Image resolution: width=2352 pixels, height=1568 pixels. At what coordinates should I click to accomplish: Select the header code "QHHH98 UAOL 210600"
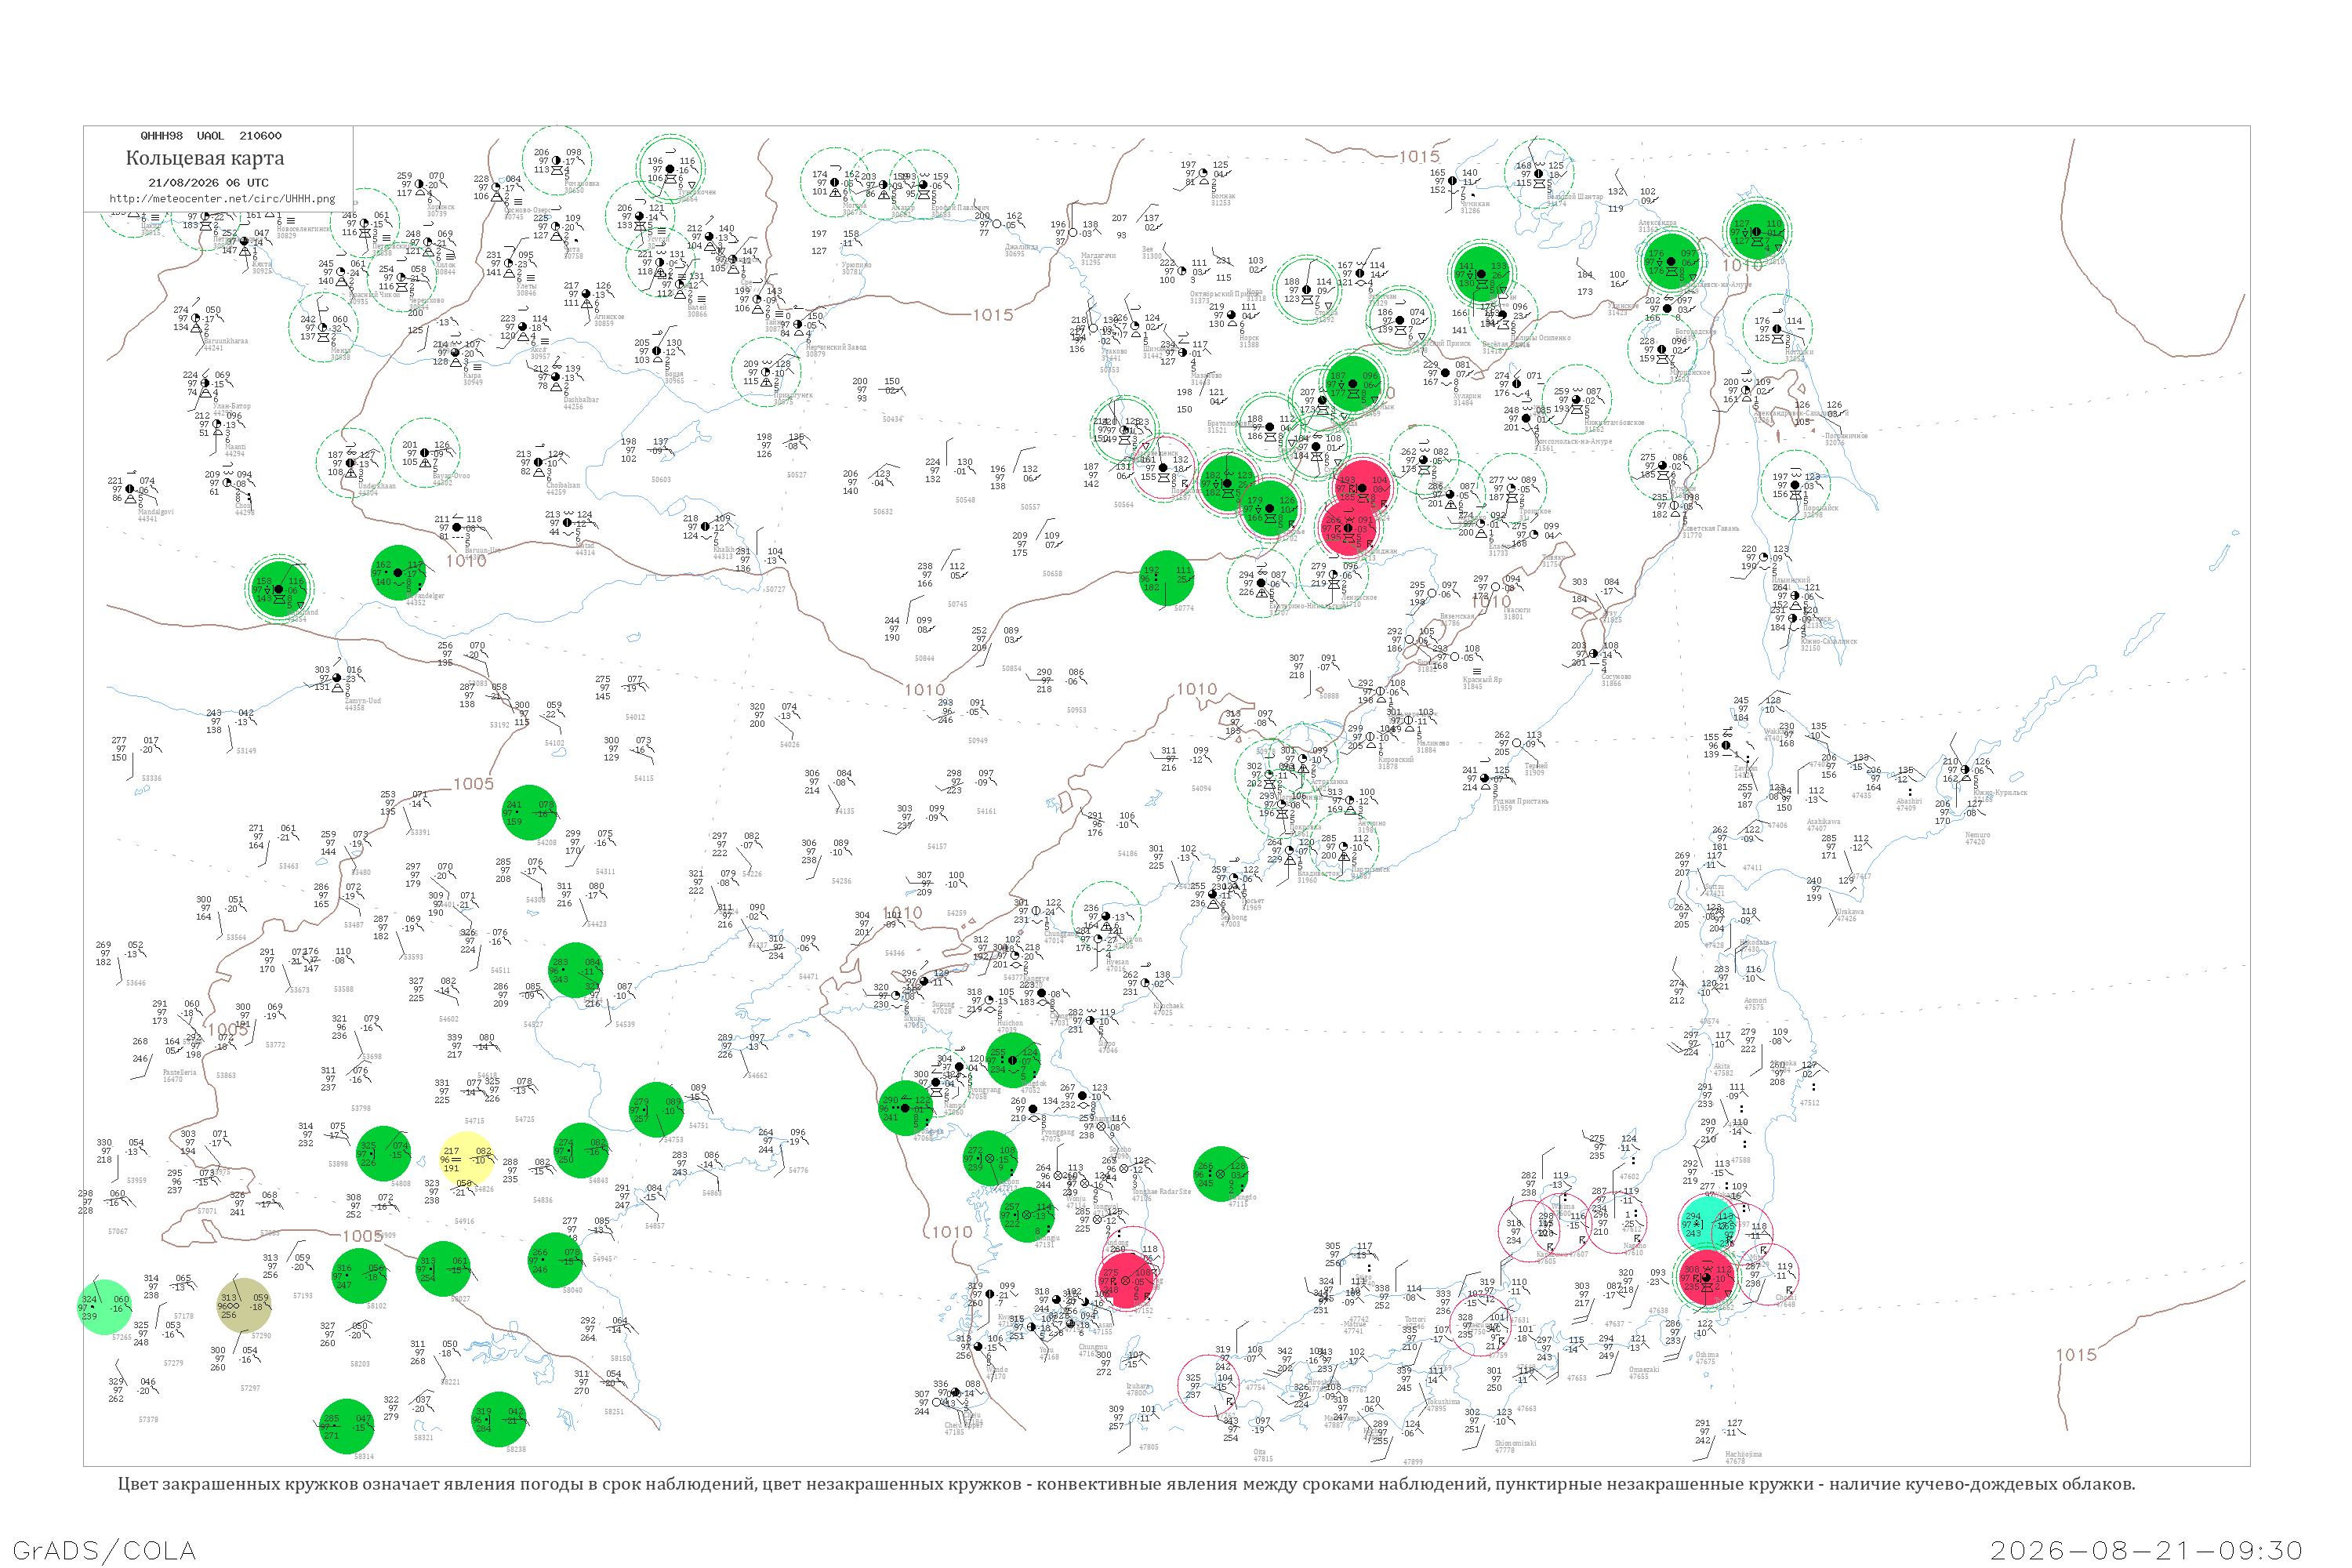(x=211, y=136)
